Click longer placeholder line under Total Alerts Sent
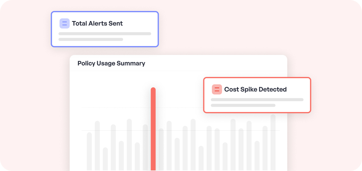The height and width of the screenshot is (171, 362). point(105,34)
